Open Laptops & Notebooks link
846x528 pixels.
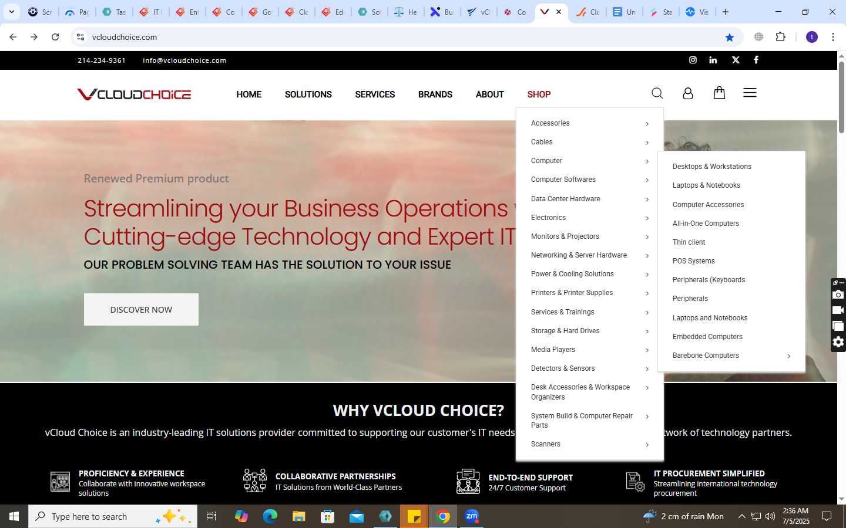(x=706, y=185)
